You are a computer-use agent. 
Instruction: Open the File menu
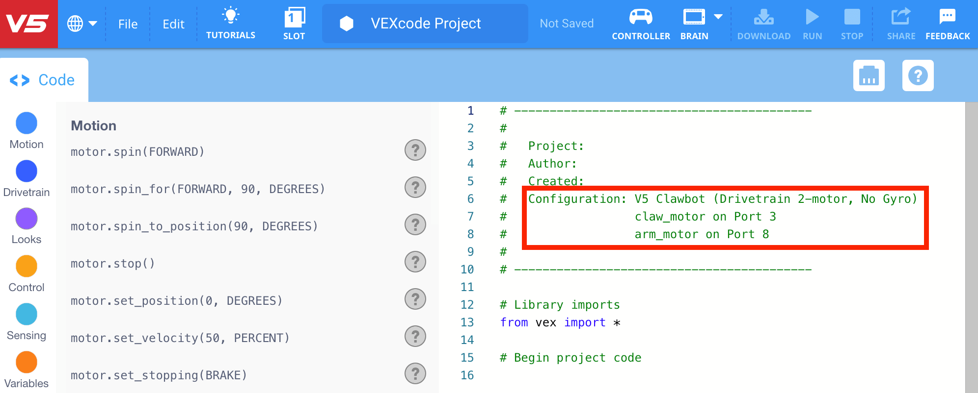coord(128,24)
